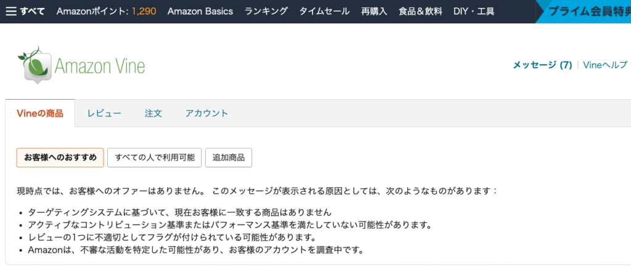Screen dimensions: 631x278
Task: Switch to the アカウント tab
Action: pos(206,113)
